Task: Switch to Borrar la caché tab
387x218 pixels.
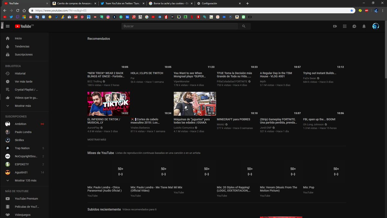Action: 171,3
